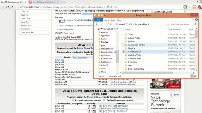Reload the Chrome page
Screen dimensions: 202x113
(x=8, y=7)
